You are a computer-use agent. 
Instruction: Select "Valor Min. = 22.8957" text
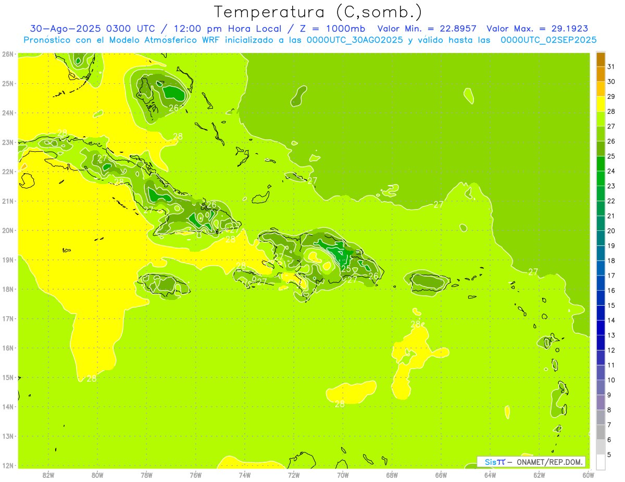point(428,29)
